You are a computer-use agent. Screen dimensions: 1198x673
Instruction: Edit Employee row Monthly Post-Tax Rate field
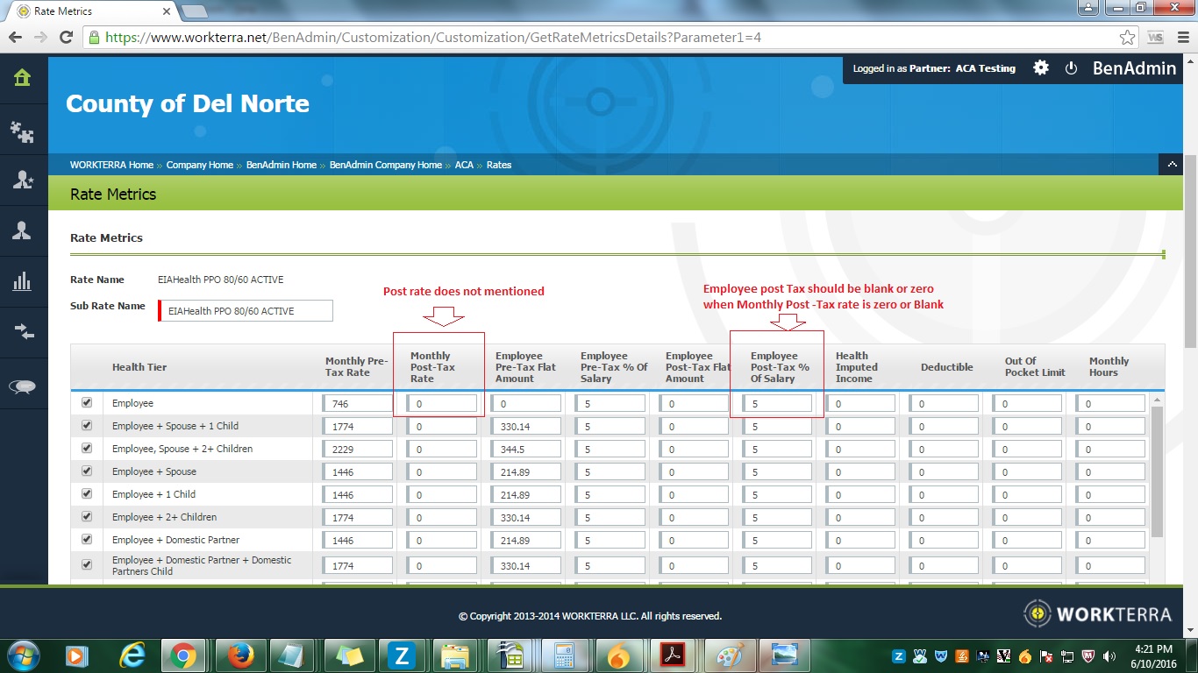(441, 403)
